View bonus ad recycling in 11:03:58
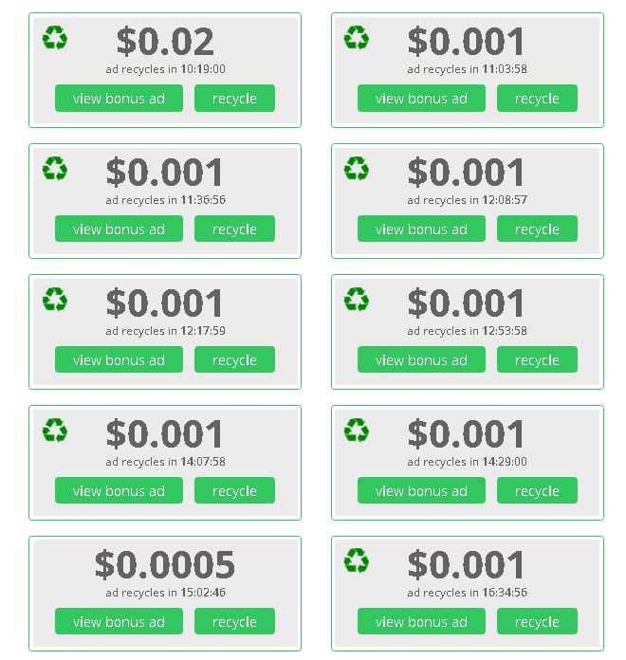Image resolution: width=626 pixels, height=660 pixels. [421, 98]
